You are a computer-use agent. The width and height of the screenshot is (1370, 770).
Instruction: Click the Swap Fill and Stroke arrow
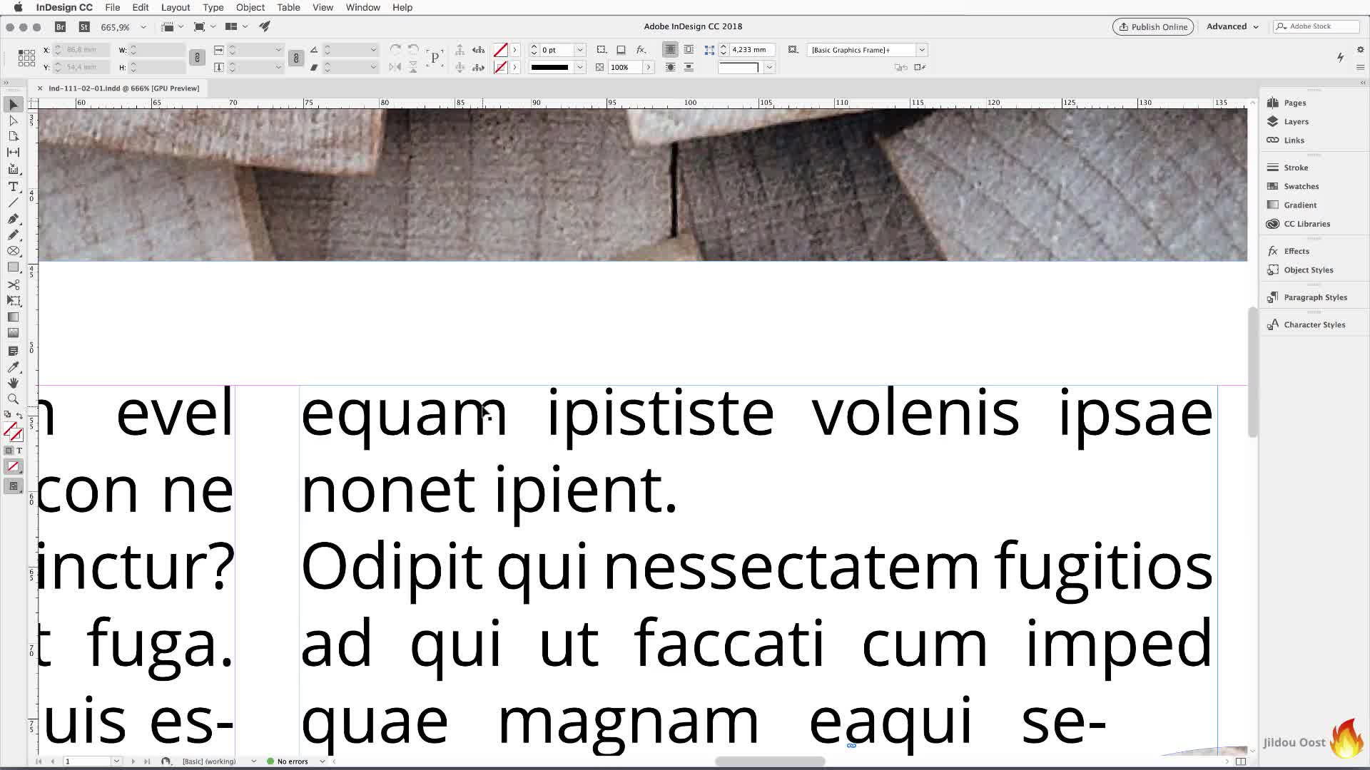coord(20,415)
